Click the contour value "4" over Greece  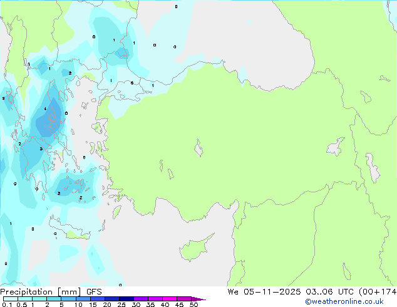[x=45, y=109]
